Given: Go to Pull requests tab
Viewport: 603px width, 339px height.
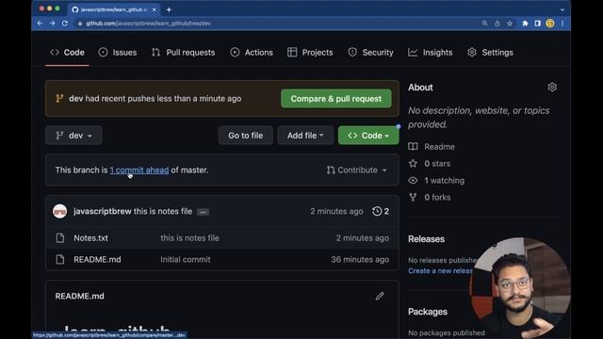Looking at the screenshot, I should (x=183, y=53).
